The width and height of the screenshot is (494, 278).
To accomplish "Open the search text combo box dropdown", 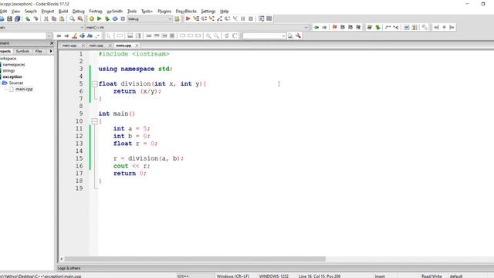I will click(x=283, y=36).
